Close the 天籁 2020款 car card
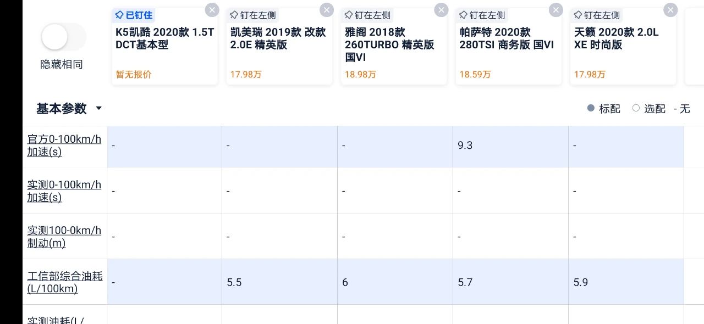Screen dimensions: 704x324 [x=670, y=10]
